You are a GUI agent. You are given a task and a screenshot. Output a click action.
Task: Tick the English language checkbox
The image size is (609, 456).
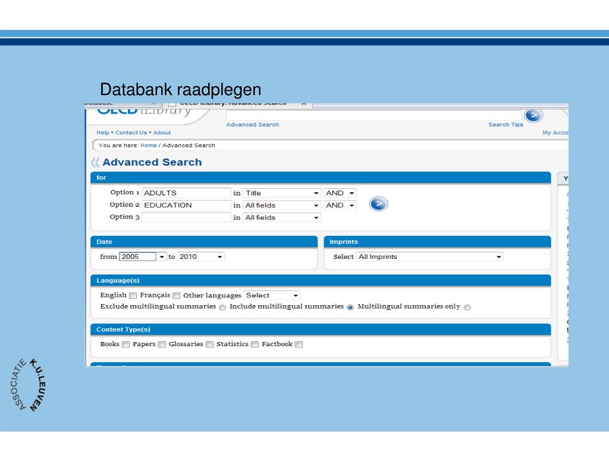(x=133, y=296)
